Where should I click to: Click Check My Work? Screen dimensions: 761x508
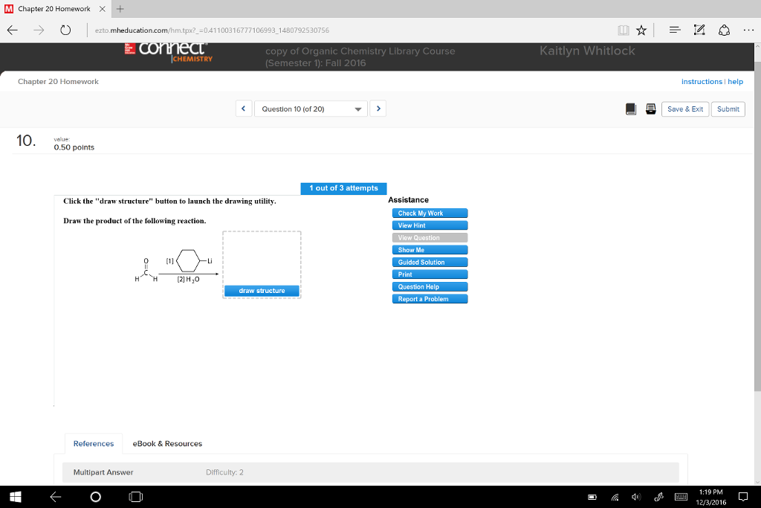coord(430,213)
